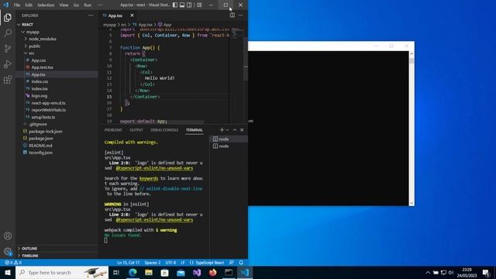The height and width of the screenshot is (279, 496).
Task: Open the Search view in activity bar
Action: pyautogui.click(x=8, y=33)
